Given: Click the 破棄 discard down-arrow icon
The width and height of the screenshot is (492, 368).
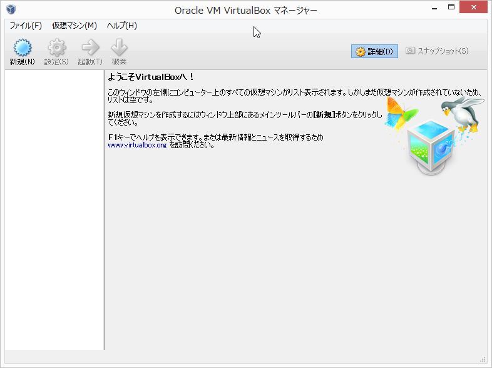Looking at the screenshot, I should pos(119,47).
